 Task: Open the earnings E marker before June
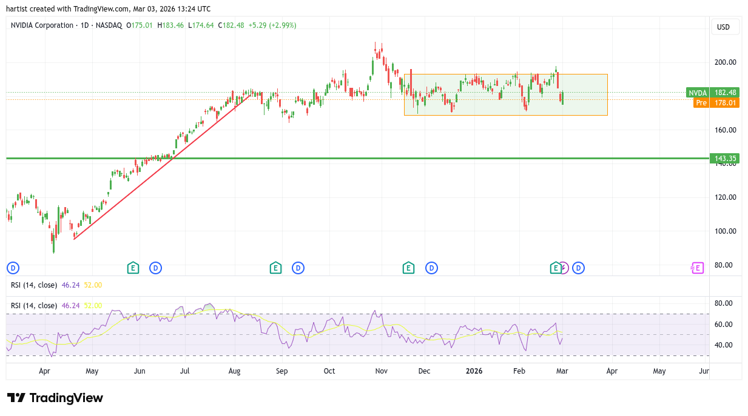point(133,268)
